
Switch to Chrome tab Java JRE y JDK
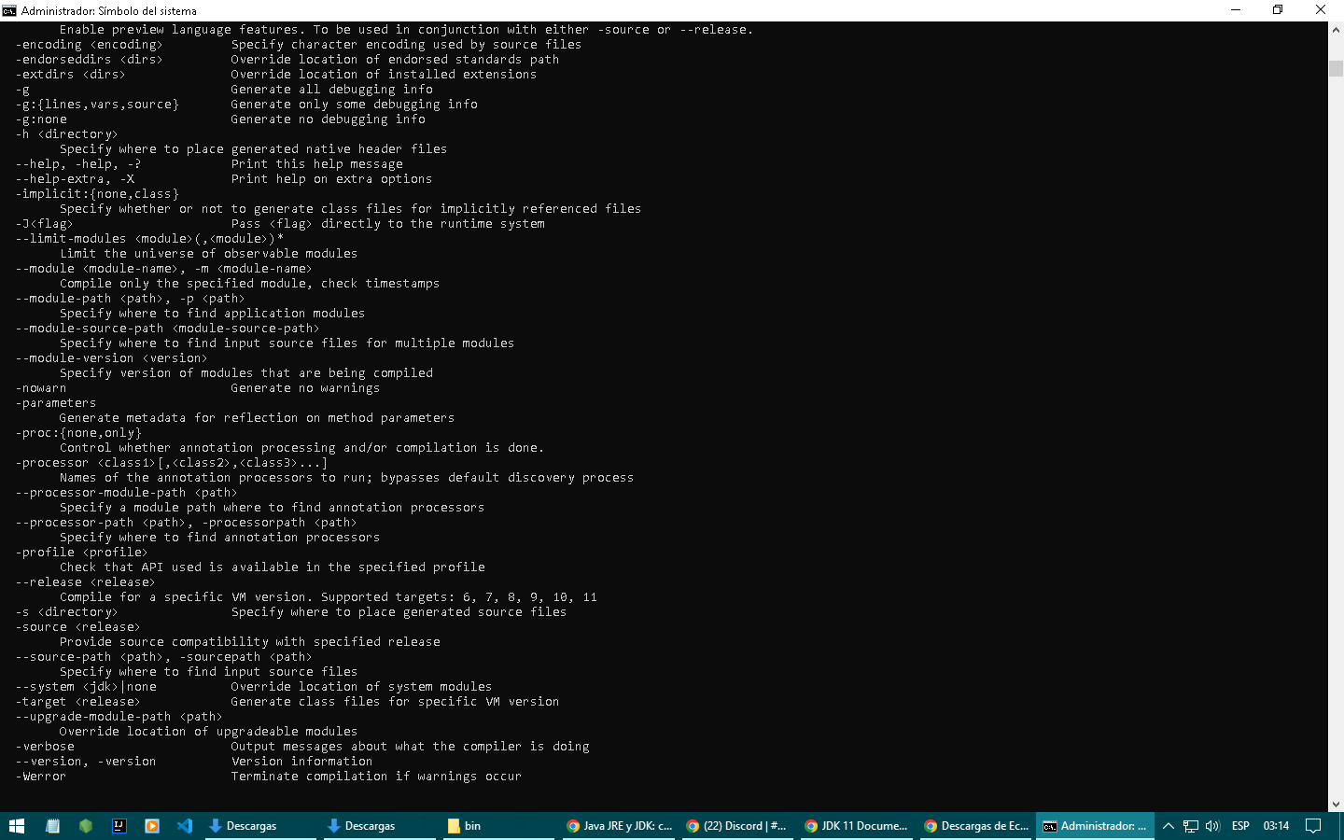coord(620,826)
